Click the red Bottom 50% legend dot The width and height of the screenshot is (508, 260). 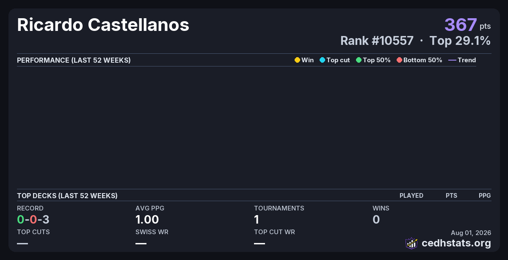[399, 60]
